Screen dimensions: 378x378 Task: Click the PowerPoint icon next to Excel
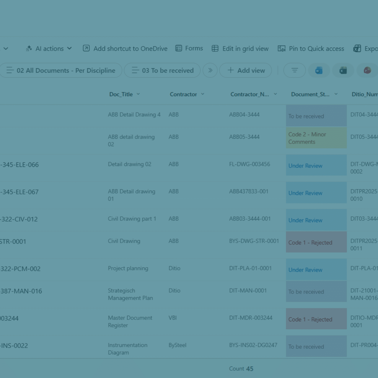point(367,70)
